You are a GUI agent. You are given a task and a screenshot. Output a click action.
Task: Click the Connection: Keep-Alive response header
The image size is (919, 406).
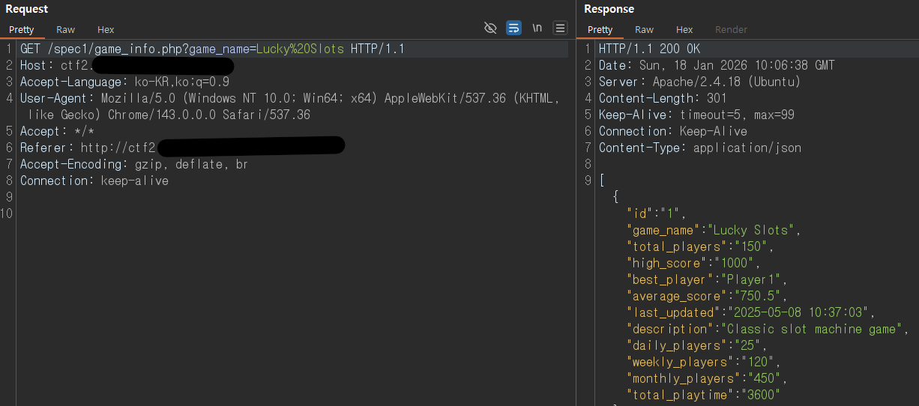click(672, 132)
